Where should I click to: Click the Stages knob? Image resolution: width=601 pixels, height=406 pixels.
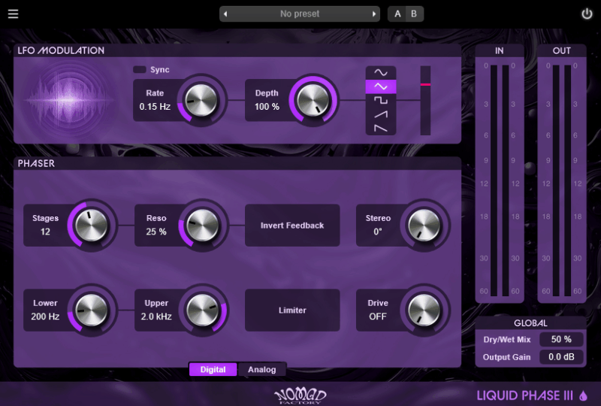91,226
